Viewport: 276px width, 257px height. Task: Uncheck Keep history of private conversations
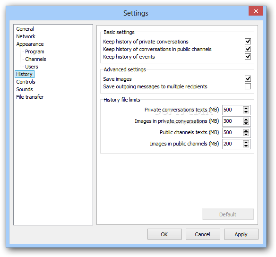[x=248, y=42]
